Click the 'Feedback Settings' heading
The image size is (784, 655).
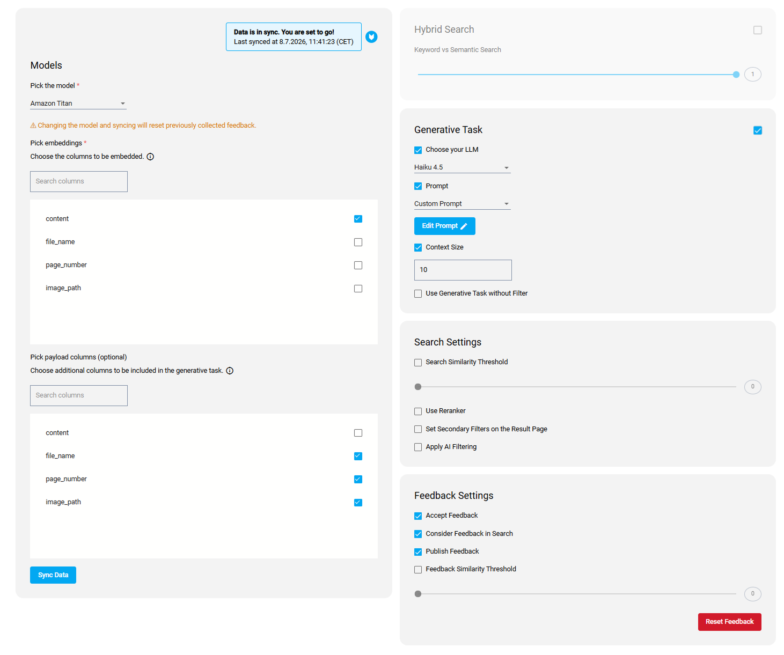click(453, 496)
